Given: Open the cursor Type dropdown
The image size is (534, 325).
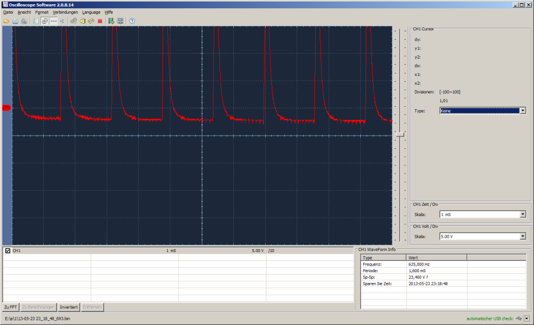Looking at the screenshot, I should point(522,110).
